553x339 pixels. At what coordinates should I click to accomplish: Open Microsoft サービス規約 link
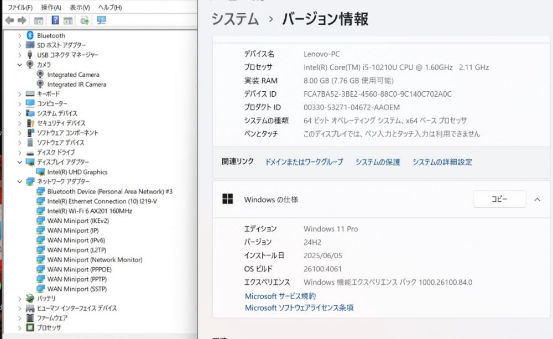[280, 296]
